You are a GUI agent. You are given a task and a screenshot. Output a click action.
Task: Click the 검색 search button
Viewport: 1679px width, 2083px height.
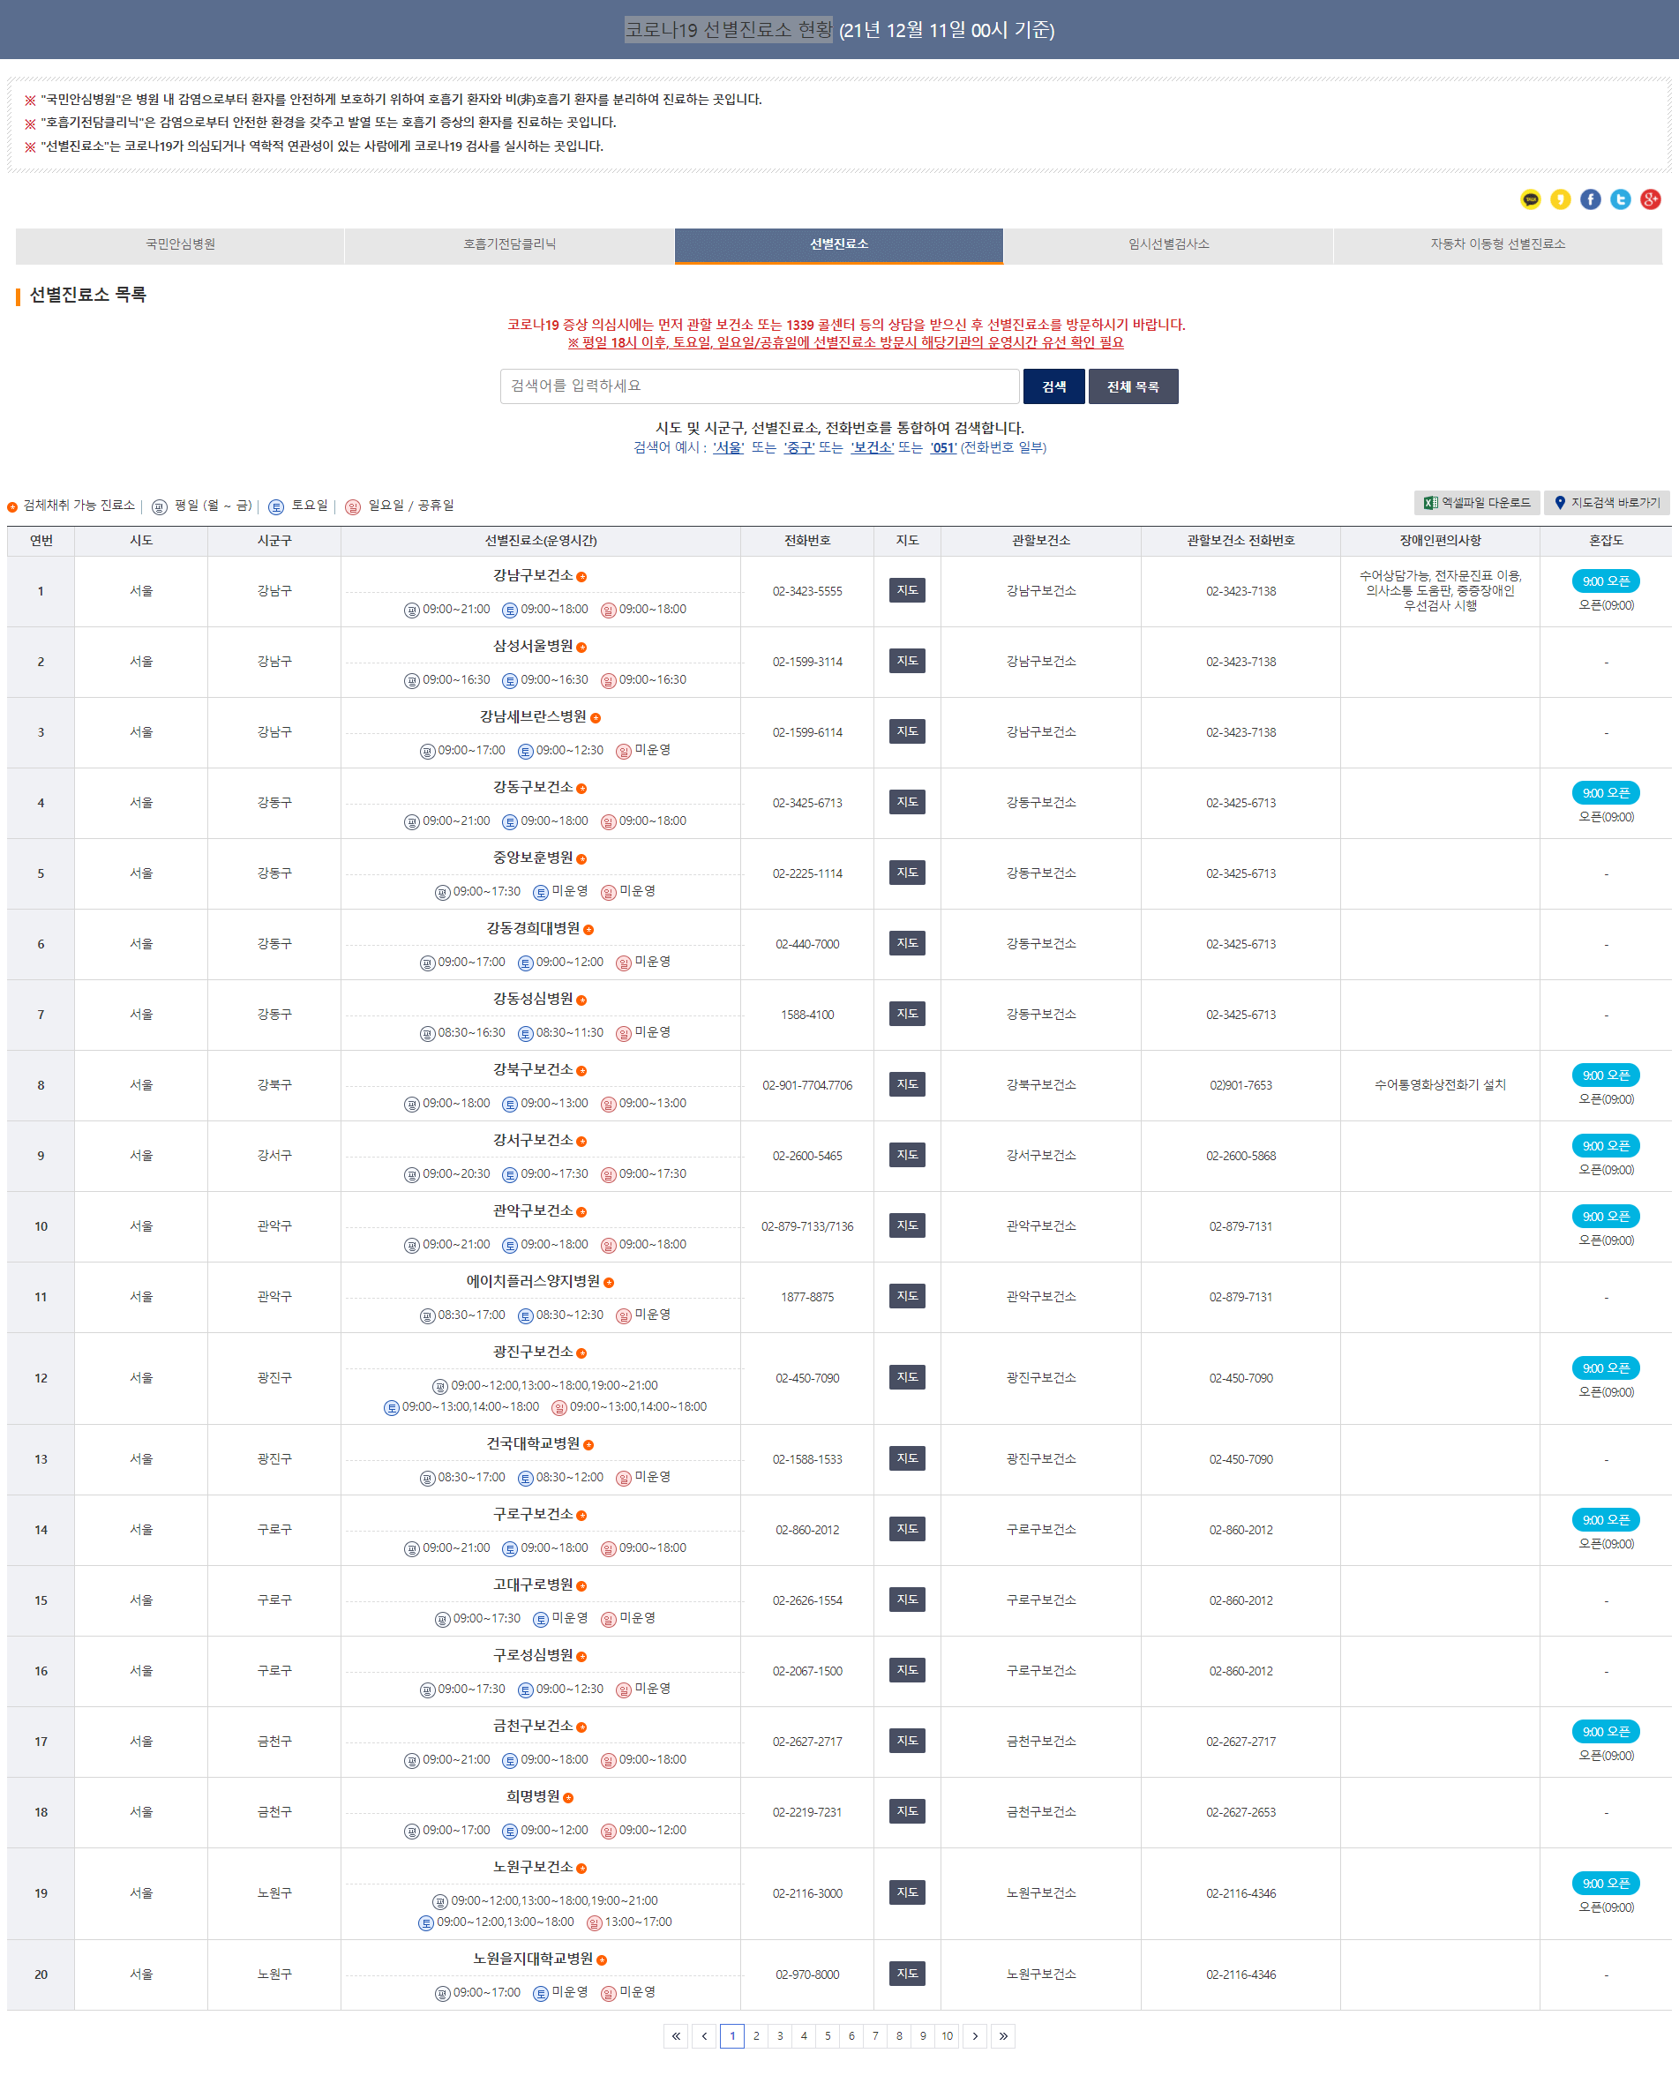(1053, 386)
